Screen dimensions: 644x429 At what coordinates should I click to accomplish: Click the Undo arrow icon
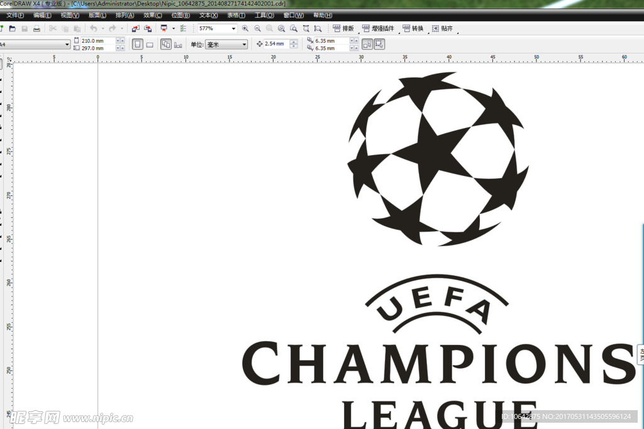93,29
